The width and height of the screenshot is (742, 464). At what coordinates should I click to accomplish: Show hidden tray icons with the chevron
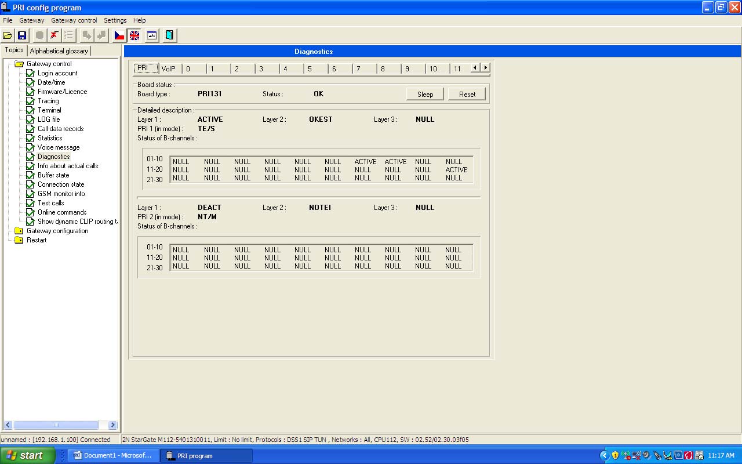[x=605, y=456]
